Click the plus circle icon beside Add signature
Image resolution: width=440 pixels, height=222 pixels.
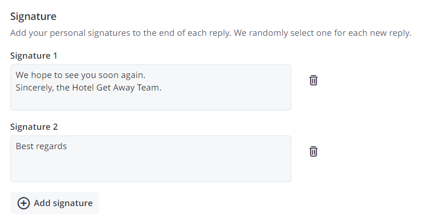(x=23, y=203)
